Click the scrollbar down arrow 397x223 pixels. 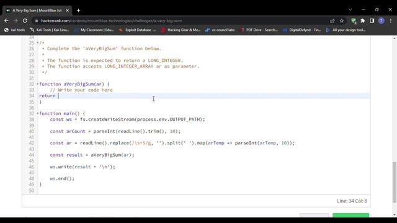395,215
